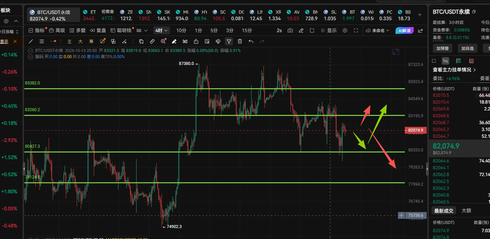Open the 聪明钱 smart money feature

click(121, 30)
